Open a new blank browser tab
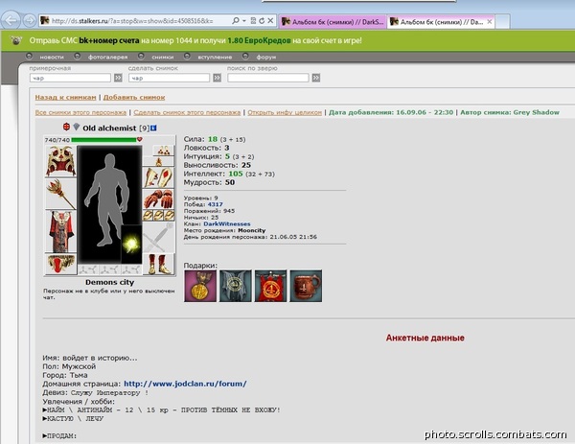The image size is (575, 444). point(502,22)
